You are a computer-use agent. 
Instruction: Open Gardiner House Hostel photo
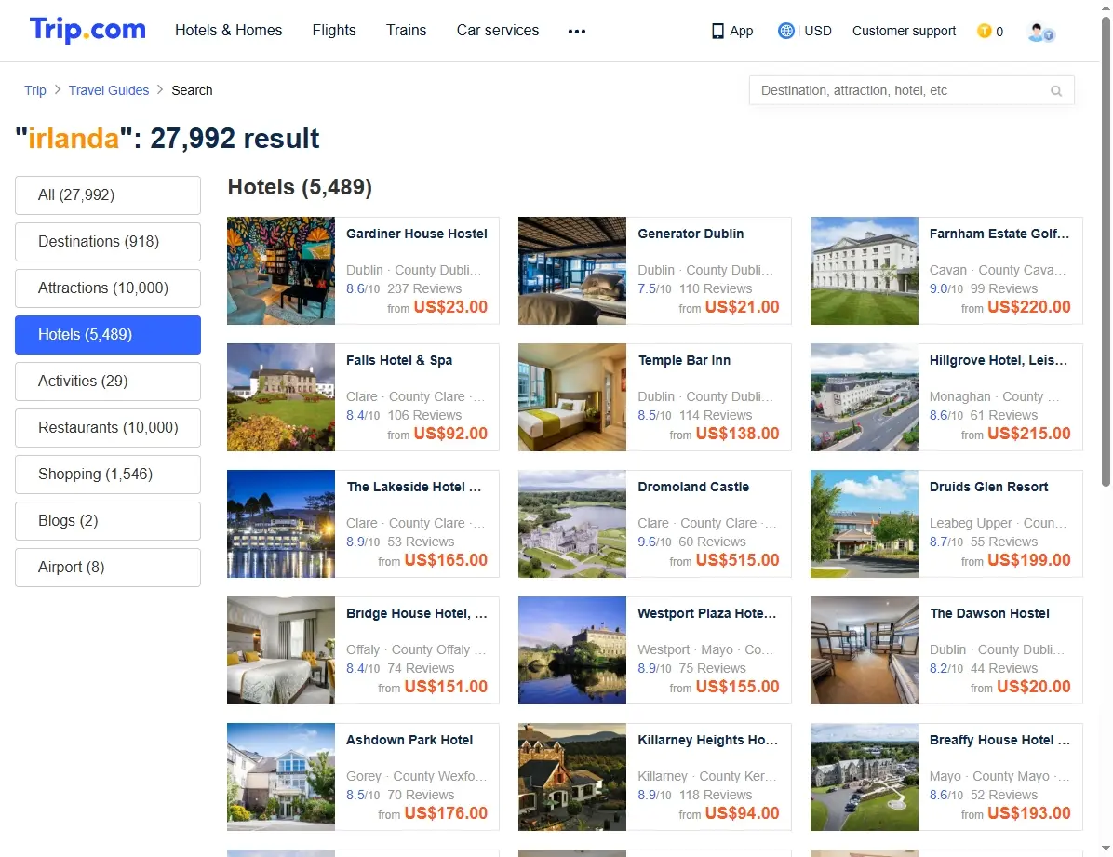(280, 271)
